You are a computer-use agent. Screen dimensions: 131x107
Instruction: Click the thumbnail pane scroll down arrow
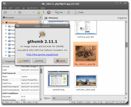(126, 94)
